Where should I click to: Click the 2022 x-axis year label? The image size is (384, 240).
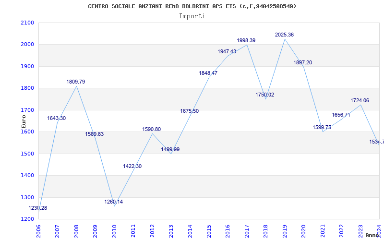click(x=342, y=231)
